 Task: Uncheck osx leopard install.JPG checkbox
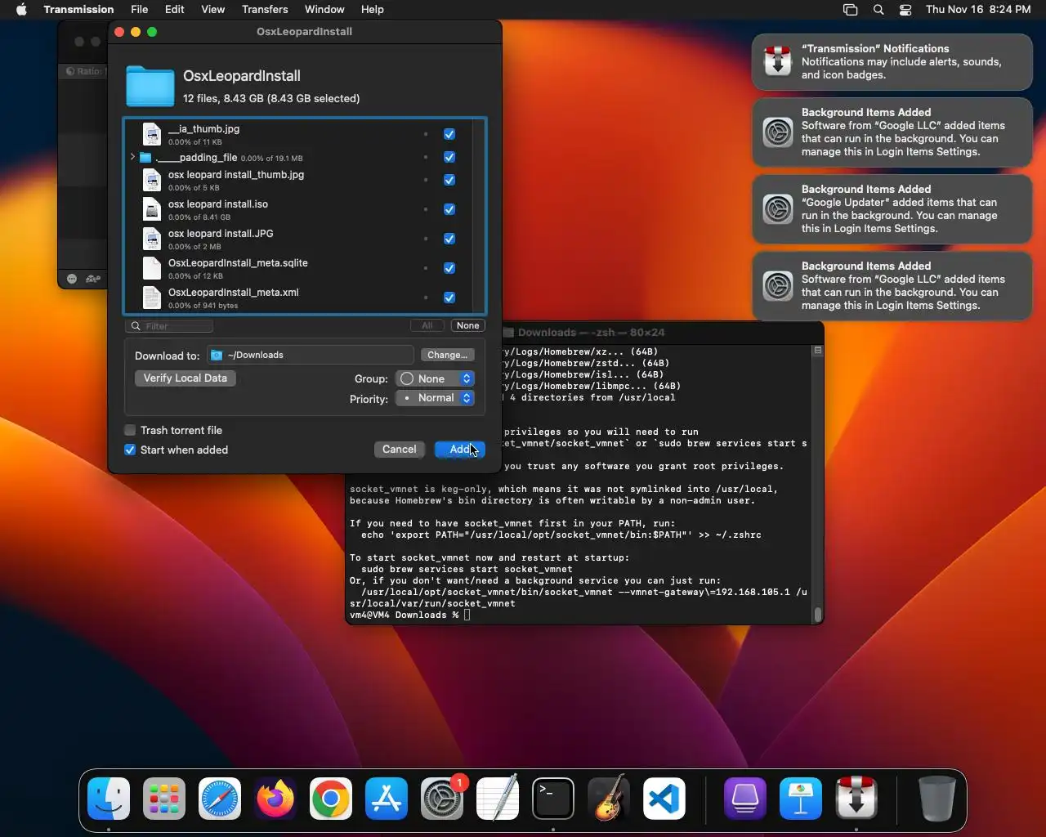point(449,239)
